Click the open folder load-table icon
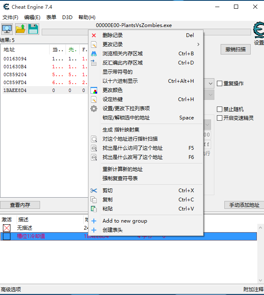264x295 pixels. pyautogui.click(x=20, y=29)
